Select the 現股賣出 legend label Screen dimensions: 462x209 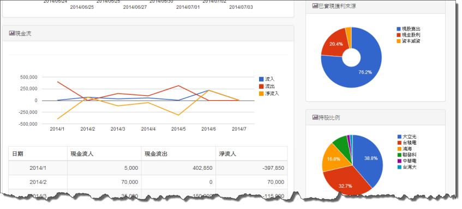click(x=411, y=29)
